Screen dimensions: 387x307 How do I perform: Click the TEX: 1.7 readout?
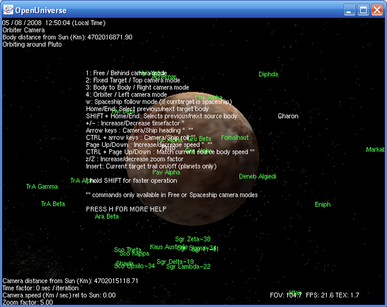pyautogui.click(x=347, y=295)
